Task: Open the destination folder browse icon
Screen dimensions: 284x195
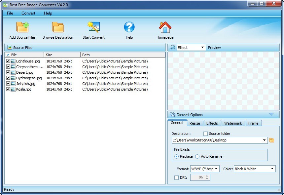Action: pyautogui.click(x=271, y=140)
